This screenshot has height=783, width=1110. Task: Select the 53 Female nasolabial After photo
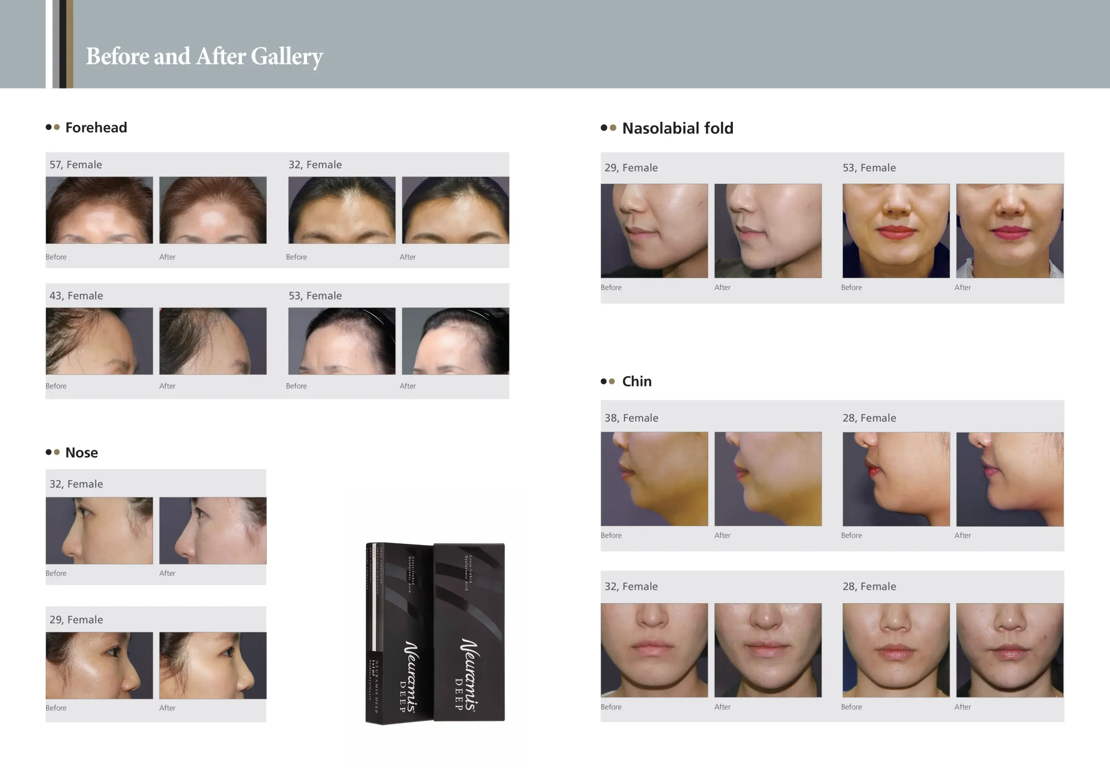1009,231
